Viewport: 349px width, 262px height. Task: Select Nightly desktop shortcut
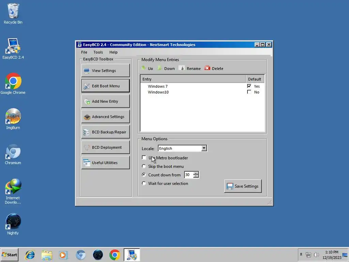[x=13, y=224]
